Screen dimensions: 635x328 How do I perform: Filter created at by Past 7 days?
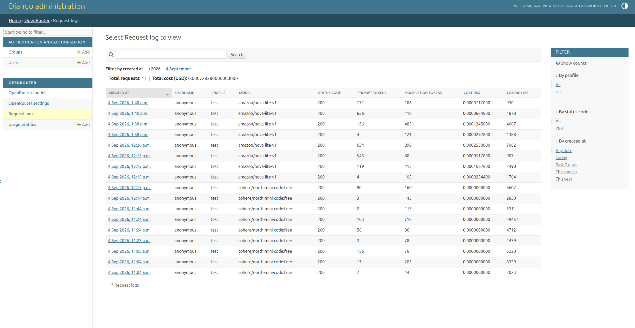pyautogui.click(x=566, y=165)
